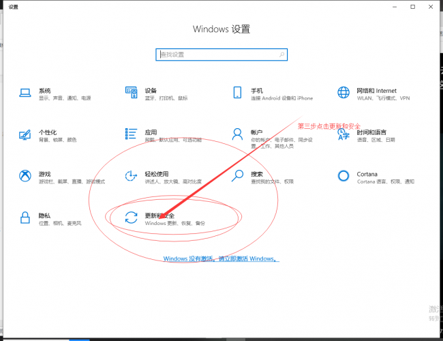Click the 位置、相机、麦克风 description
The image size is (443, 341).
(x=60, y=224)
